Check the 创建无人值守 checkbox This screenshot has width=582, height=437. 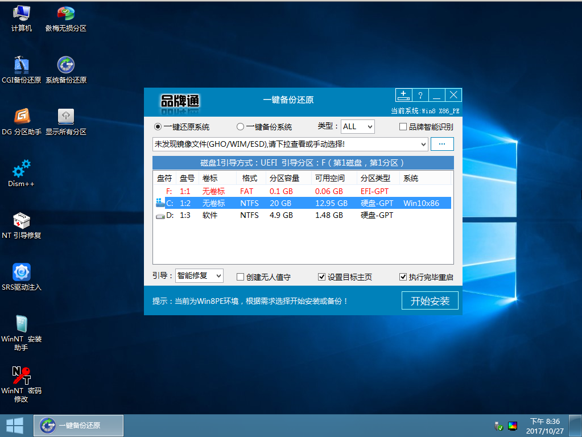point(241,277)
